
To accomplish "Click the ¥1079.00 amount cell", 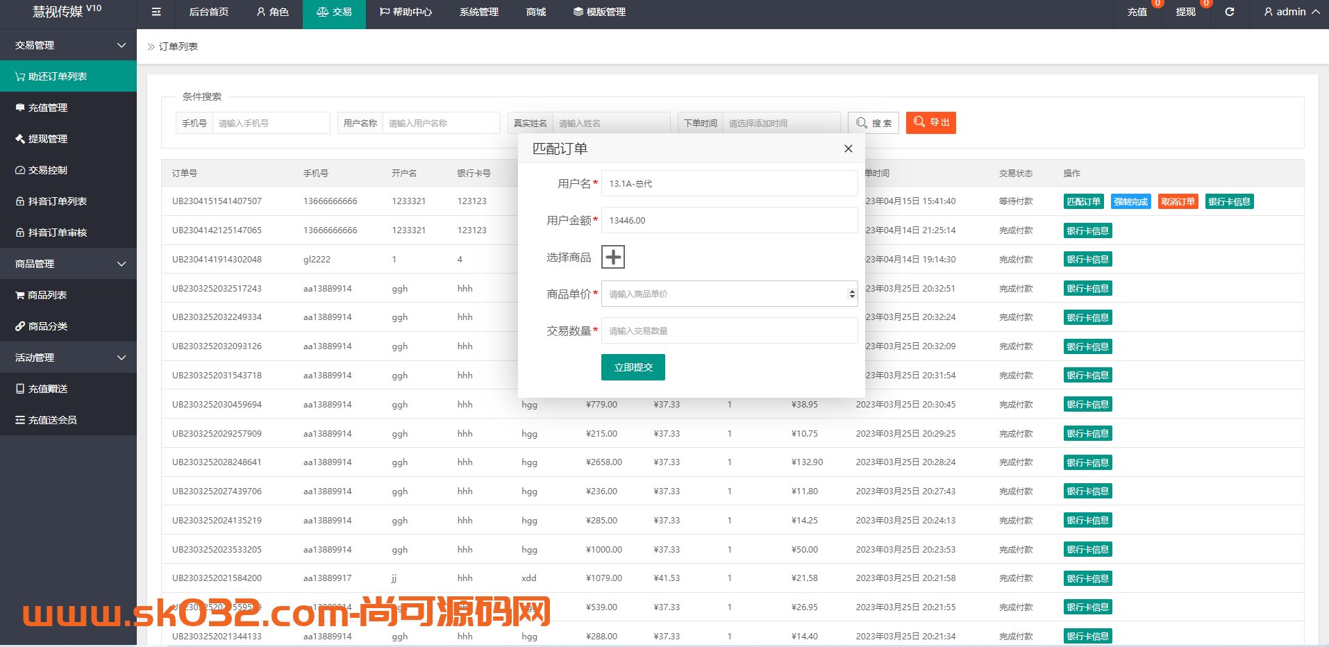I will 604,578.
